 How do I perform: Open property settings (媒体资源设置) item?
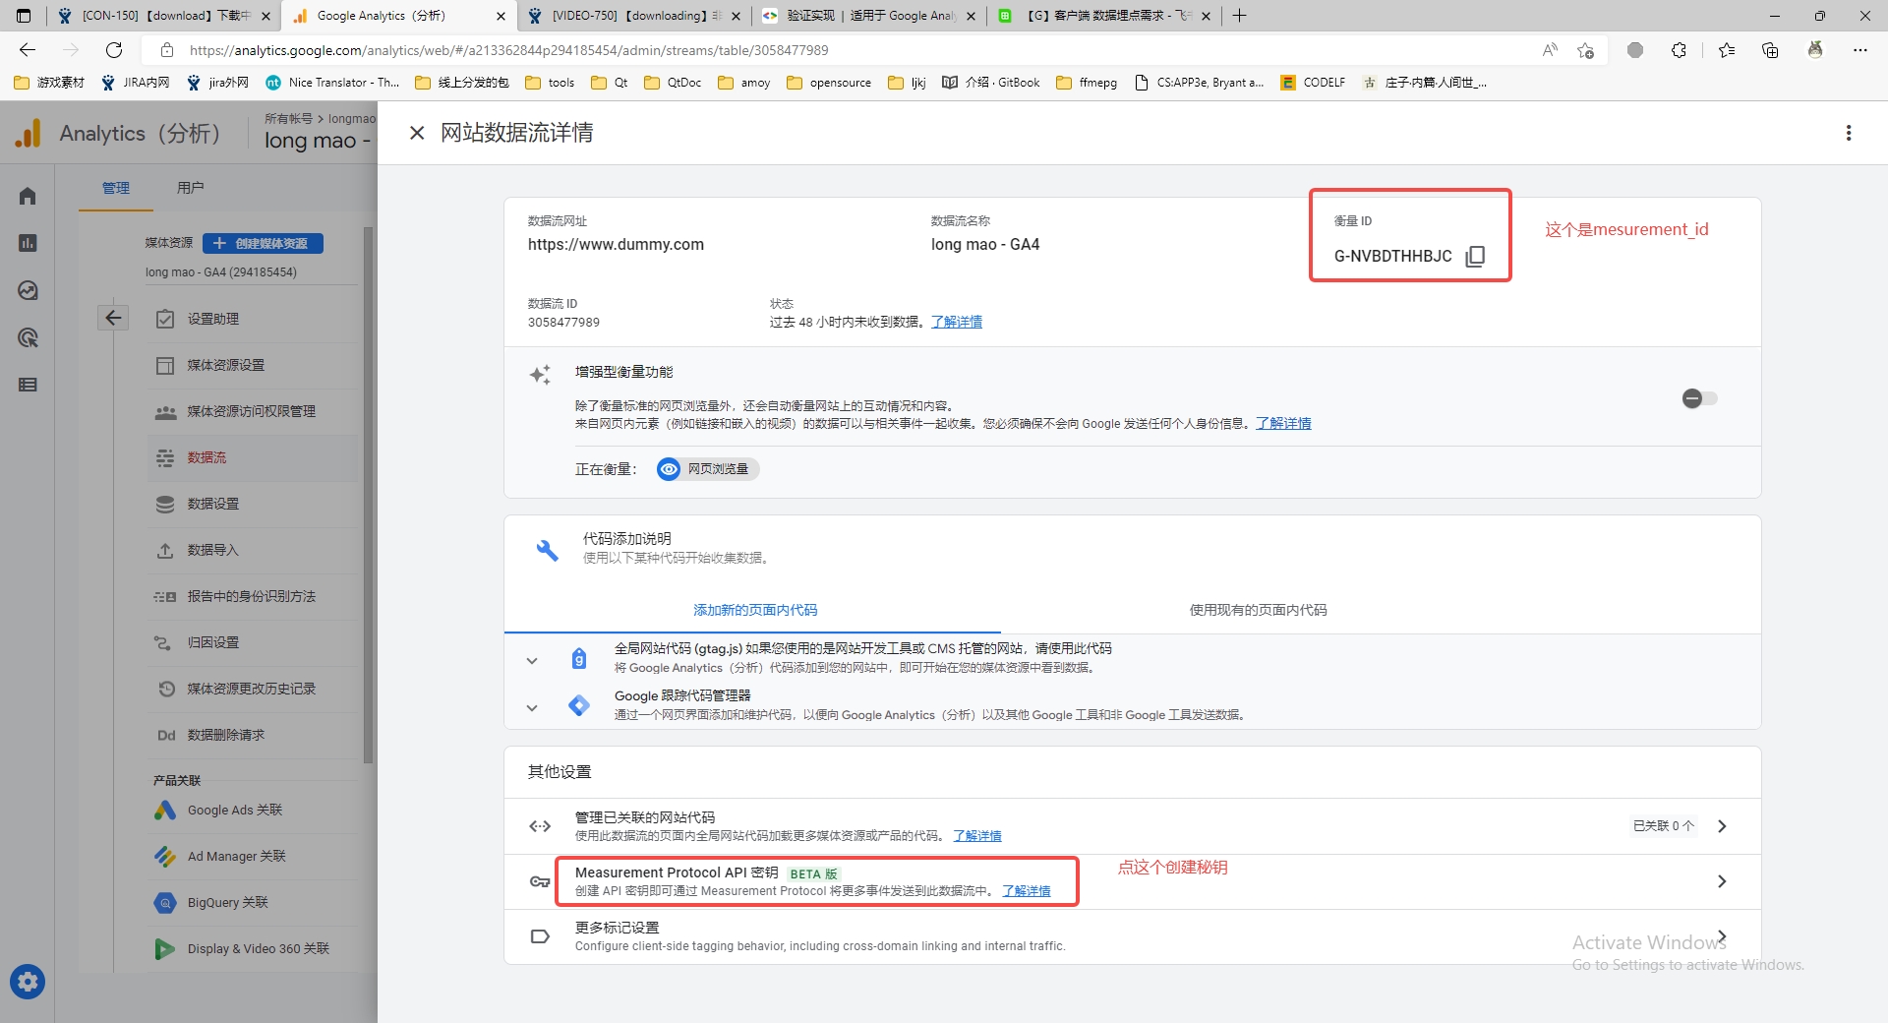253,365
